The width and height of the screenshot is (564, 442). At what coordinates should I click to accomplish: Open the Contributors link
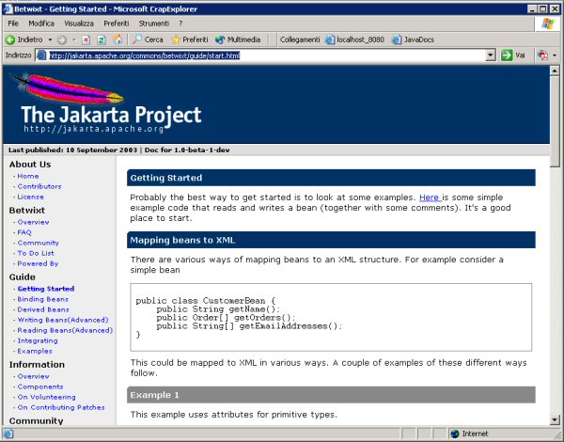click(39, 186)
